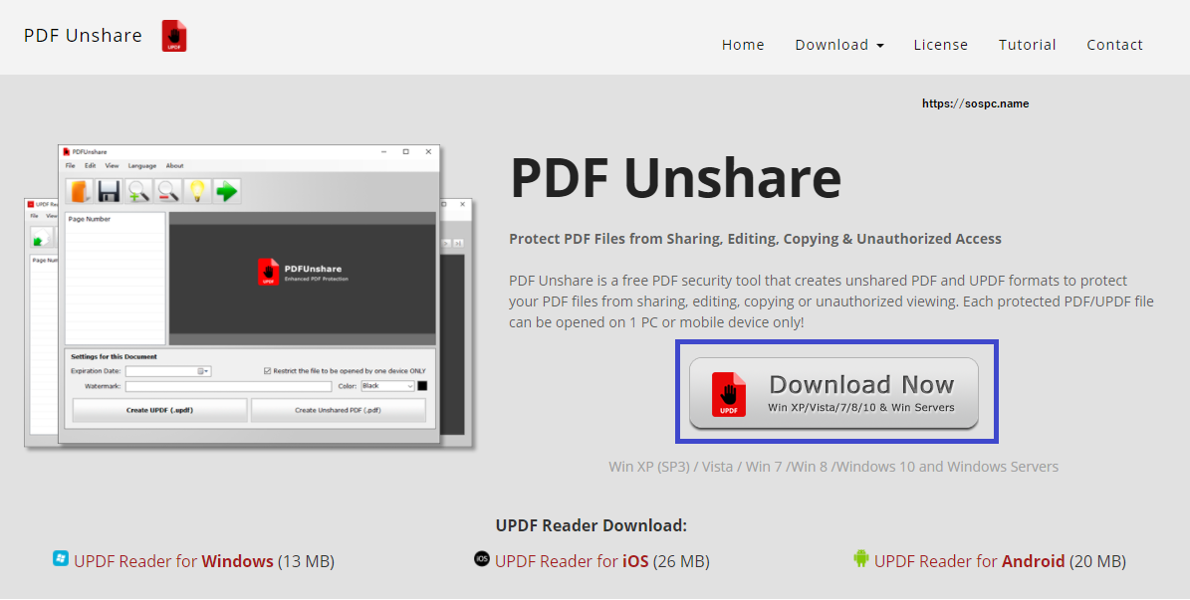This screenshot has width=1190, height=600.
Task: Open the Color dropdown set to Black
Action: click(387, 386)
